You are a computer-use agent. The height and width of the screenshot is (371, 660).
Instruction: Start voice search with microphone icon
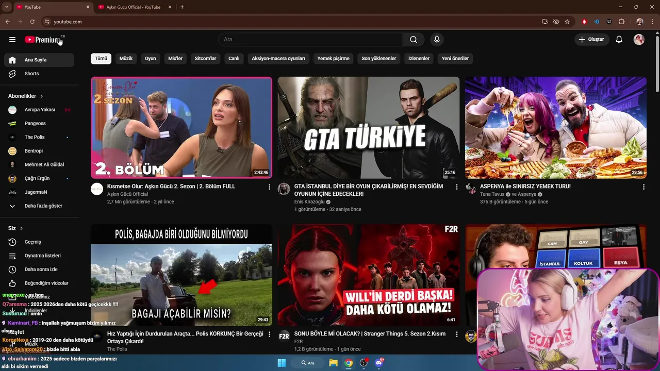[x=437, y=40]
